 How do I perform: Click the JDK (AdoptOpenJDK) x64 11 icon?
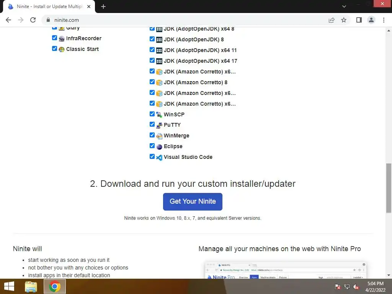[x=159, y=51]
